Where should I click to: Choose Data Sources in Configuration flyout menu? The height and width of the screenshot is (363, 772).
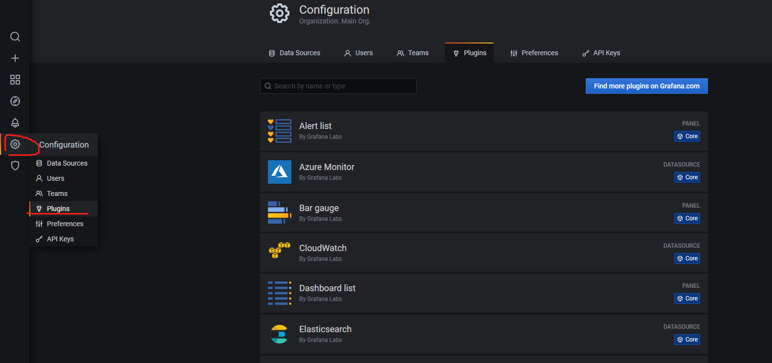point(64,163)
